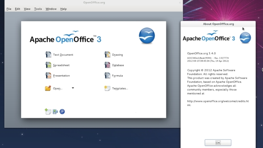Create a new Database
This screenshot has height=148, width=263.
118,65
